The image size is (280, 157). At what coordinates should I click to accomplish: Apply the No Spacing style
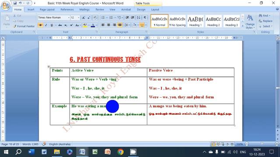[178, 21]
